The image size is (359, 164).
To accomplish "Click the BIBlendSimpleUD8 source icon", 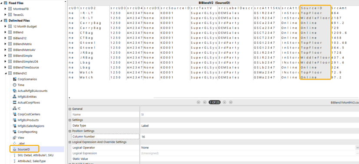I will (x=10, y=61).
